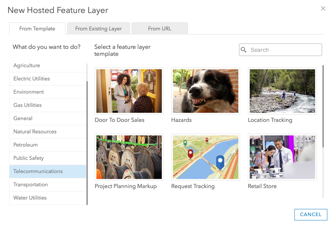Open the From URL tab
This screenshot has width=333, height=228.
tap(160, 29)
